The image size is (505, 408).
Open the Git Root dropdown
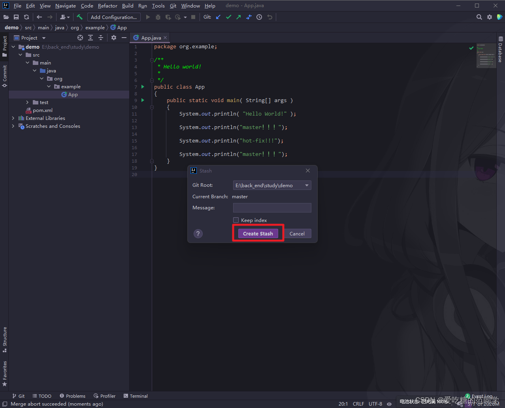(x=272, y=185)
